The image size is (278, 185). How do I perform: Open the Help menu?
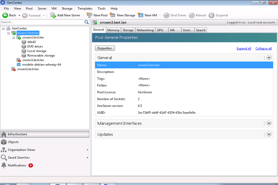114,8
